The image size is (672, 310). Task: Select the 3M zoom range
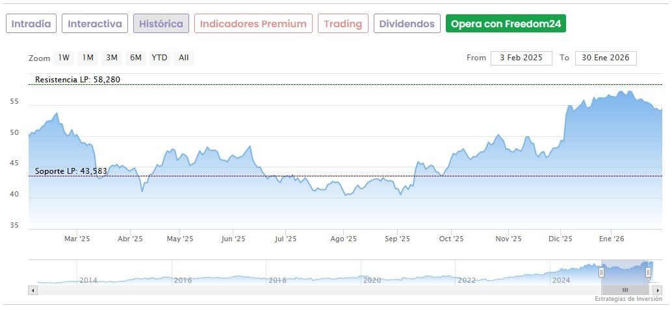[x=112, y=58]
